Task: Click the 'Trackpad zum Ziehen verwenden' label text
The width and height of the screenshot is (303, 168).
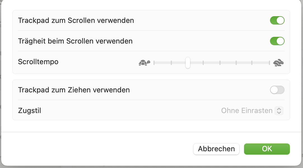Action: [74, 90]
